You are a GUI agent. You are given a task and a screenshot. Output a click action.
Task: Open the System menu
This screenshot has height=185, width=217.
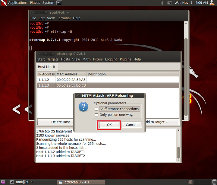[x=48, y=3]
